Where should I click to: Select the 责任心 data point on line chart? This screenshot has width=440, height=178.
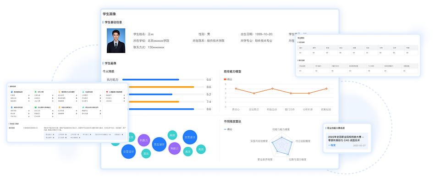pyautogui.click(x=236, y=89)
